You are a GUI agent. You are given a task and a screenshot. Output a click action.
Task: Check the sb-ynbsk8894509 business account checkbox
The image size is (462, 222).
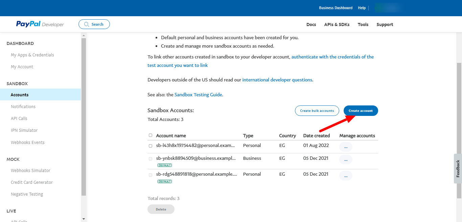tap(151, 158)
